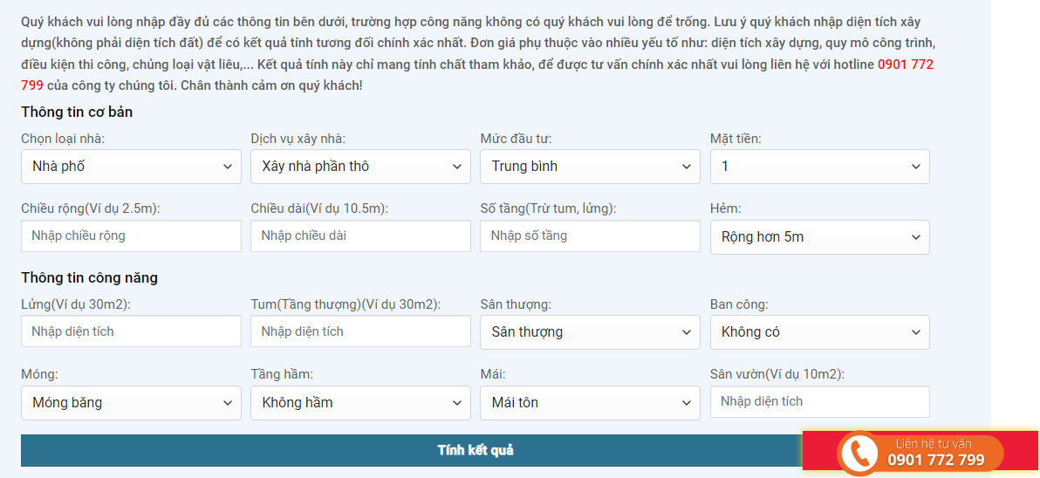Click the 'Tum' area input field
This screenshot has height=478, width=1040.
(x=360, y=331)
